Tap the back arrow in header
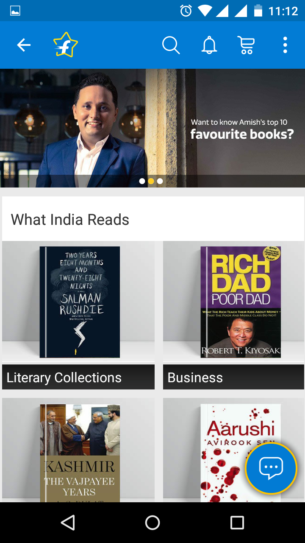This screenshot has height=543, width=305. (x=24, y=45)
